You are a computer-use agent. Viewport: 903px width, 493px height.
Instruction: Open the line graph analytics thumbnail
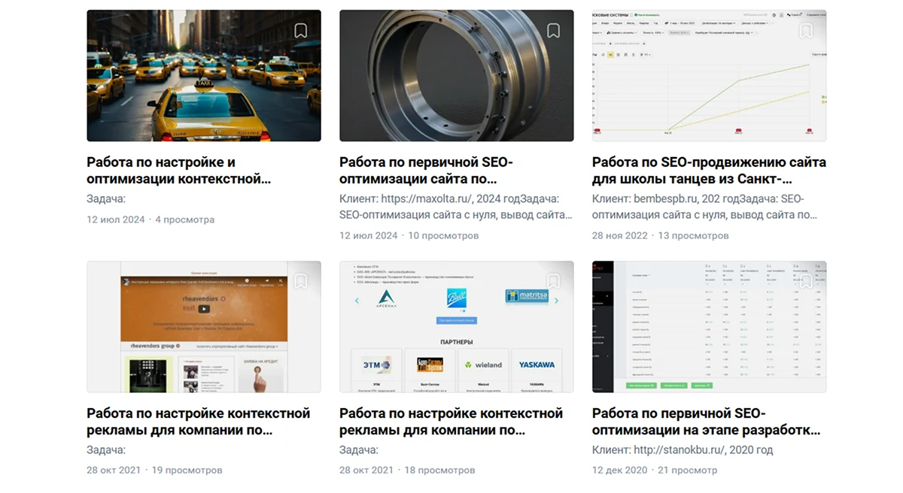(x=709, y=83)
